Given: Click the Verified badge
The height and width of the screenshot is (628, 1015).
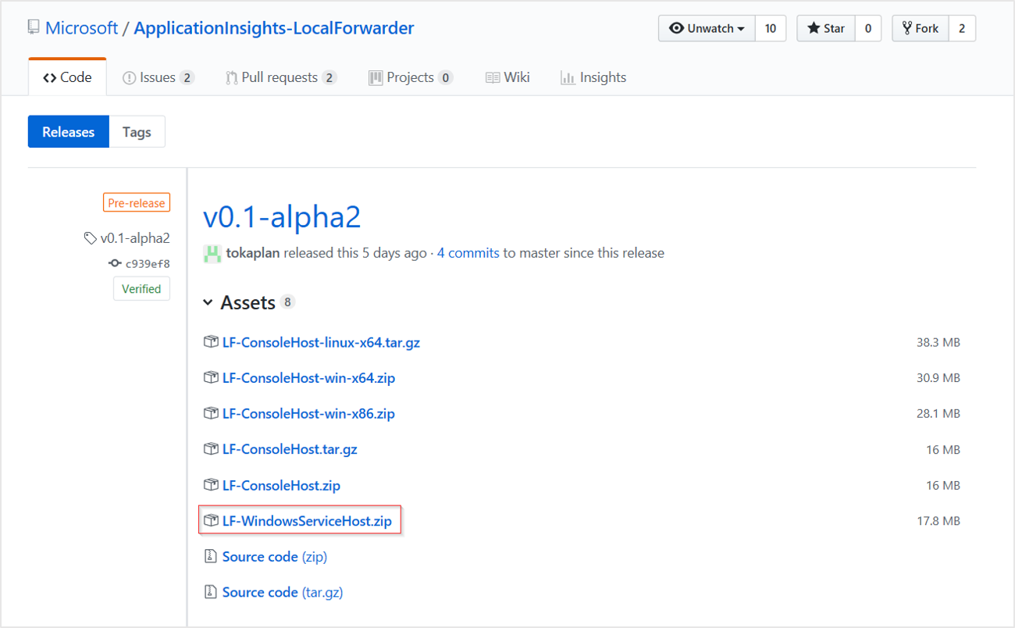Looking at the screenshot, I should 141,289.
